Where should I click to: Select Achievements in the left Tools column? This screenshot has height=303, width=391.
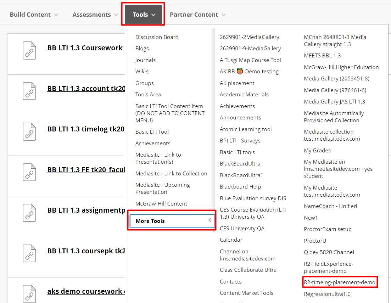(x=153, y=144)
